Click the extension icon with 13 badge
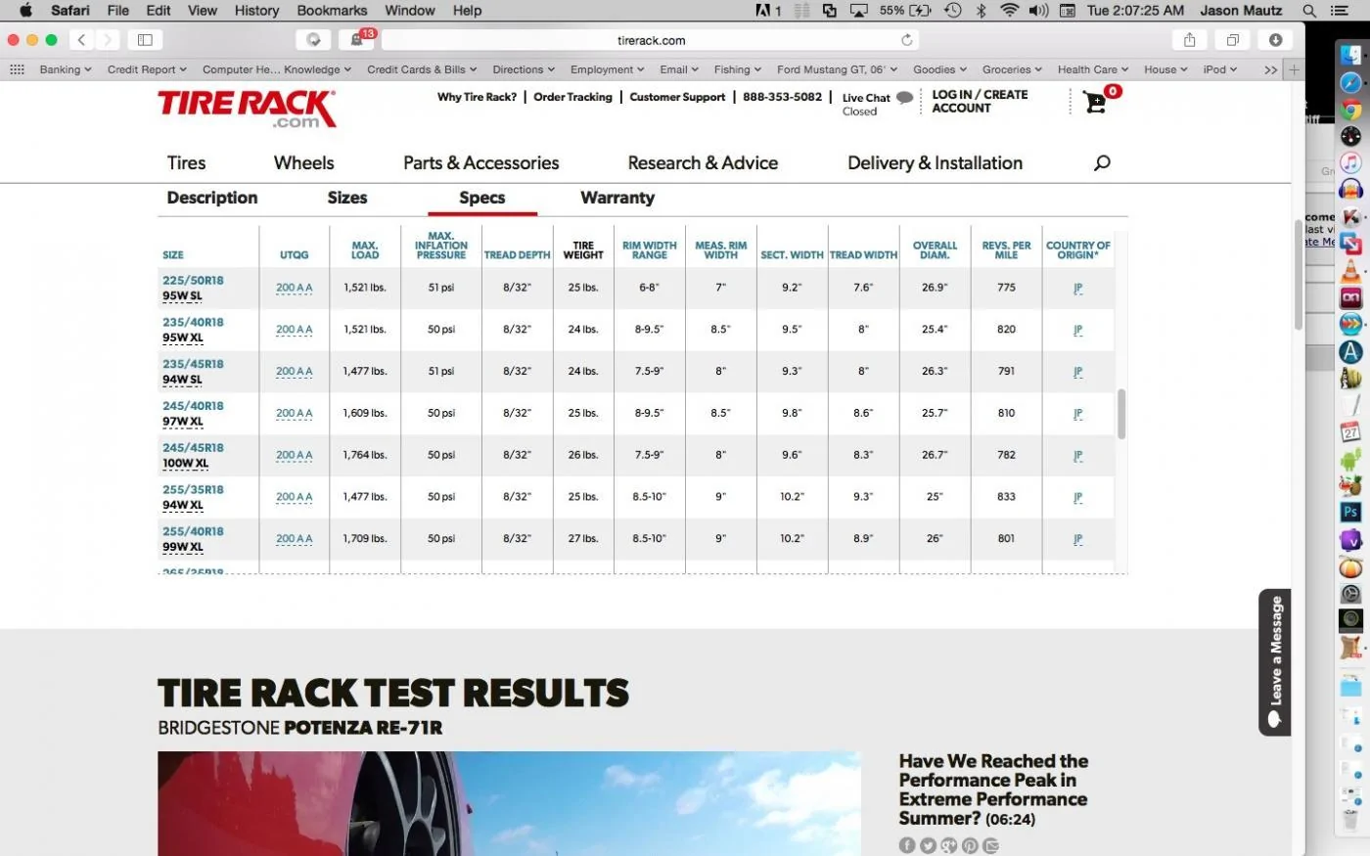The width and height of the screenshot is (1370, 856). point(358,40)
